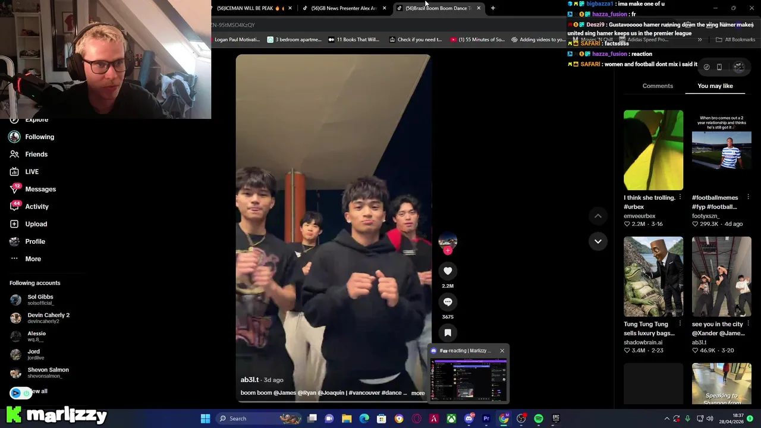This screenshot has width=761, height=428.
Task: Open options for Tung Tung Tung video
Action: [x=680, y=324]
